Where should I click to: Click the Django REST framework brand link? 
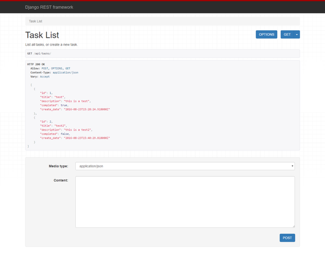click(x=49, y=7)
